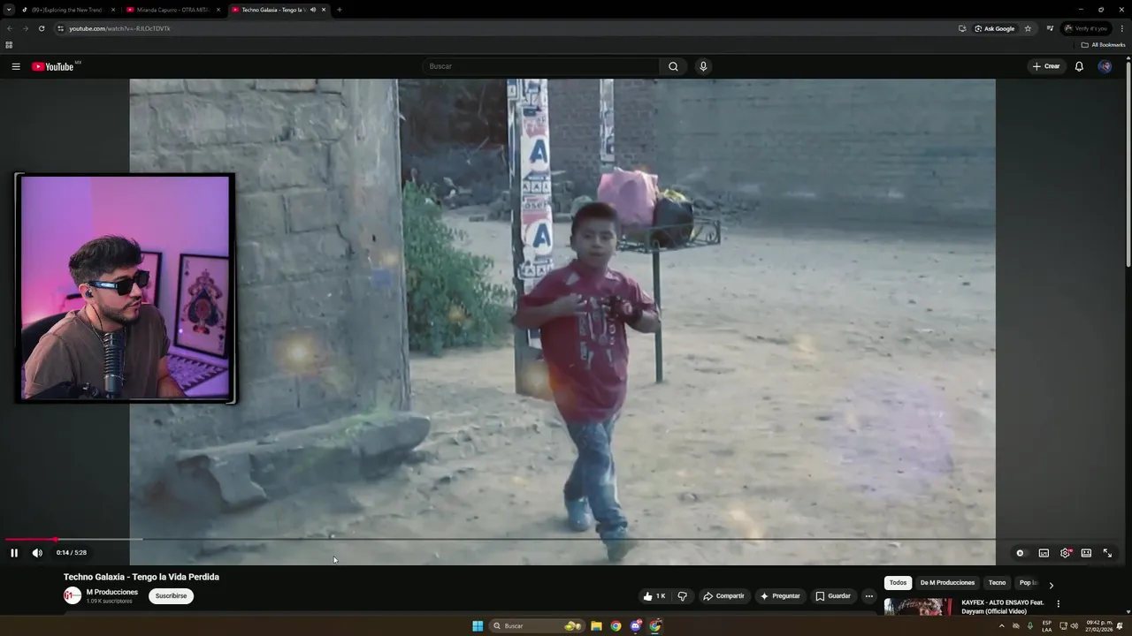Open the YouTube account avatar menu
Viewport: 1132px width, 636px height.
(1105, 66)
